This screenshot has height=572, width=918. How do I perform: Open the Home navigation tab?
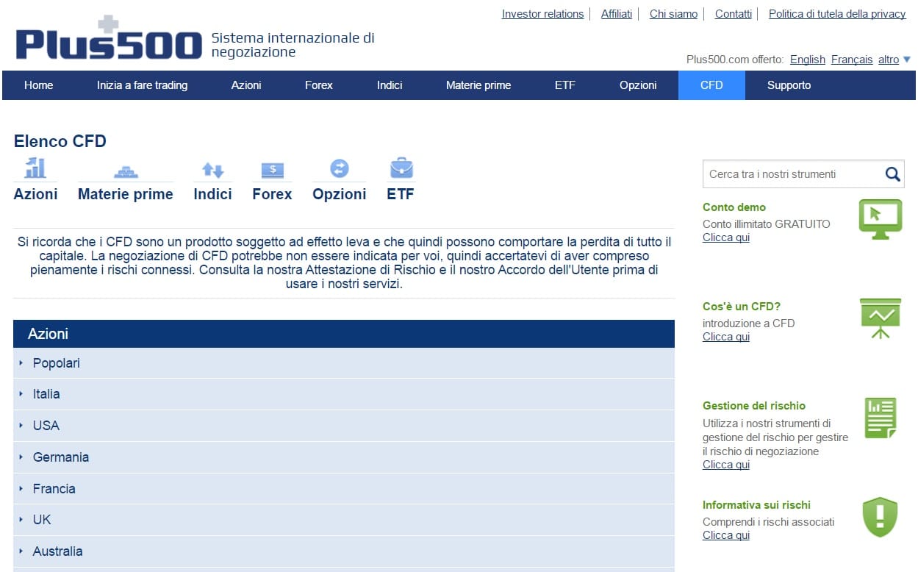point(39,85)
